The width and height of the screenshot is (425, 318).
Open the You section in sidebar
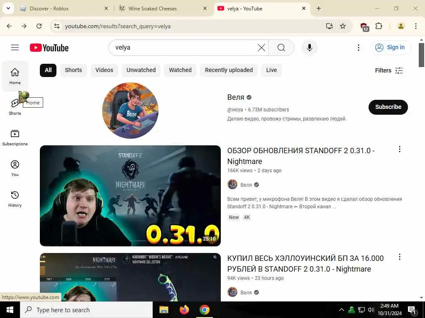pyautogui.click(x=15, y=168)
